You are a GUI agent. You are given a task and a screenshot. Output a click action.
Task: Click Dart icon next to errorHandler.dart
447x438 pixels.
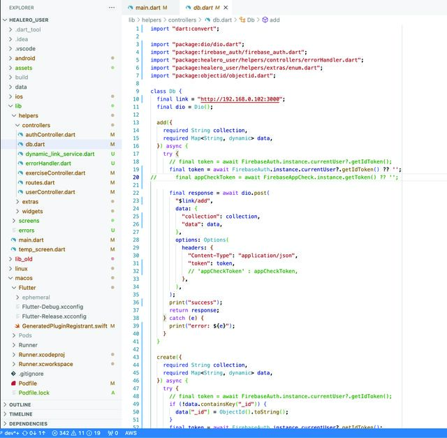(x=20, y=163)
